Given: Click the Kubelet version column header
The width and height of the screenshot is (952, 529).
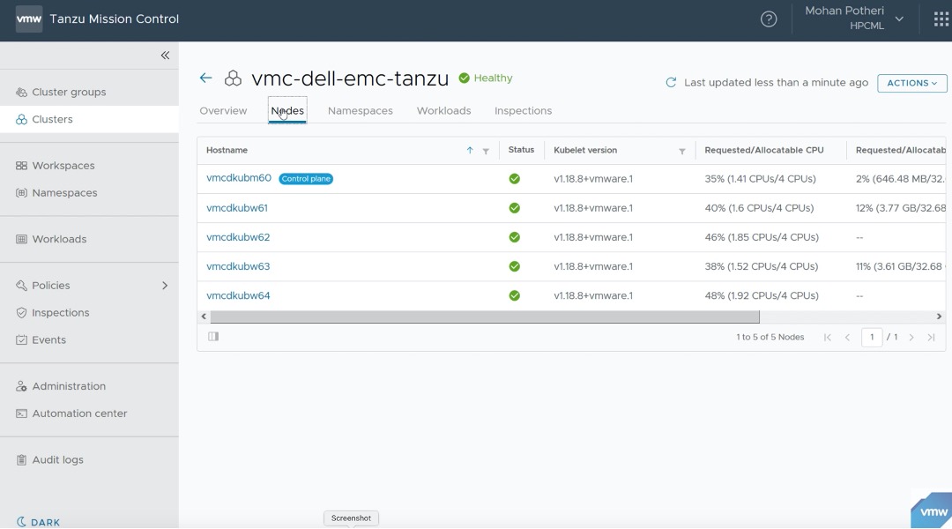Looking at the screenshot, I should tap(585, 150).
